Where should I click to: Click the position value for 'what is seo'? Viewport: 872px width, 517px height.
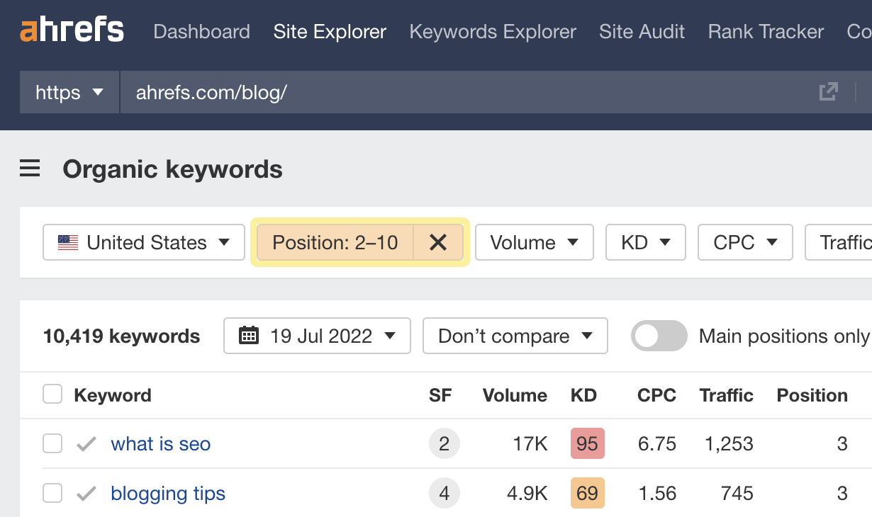click(x=842, y=444)
